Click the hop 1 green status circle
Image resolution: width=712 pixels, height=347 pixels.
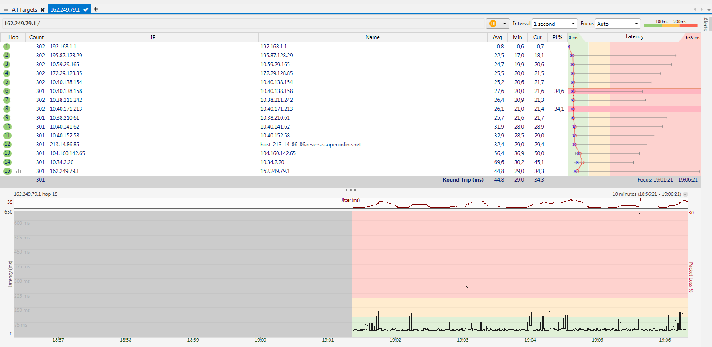[7, 47]
